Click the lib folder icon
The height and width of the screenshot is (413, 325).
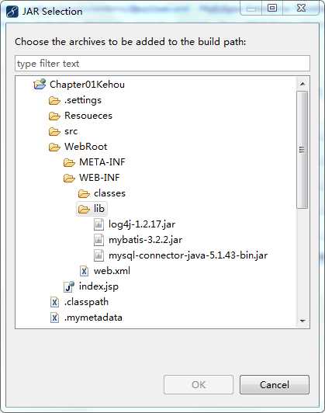tap(84, 209)
